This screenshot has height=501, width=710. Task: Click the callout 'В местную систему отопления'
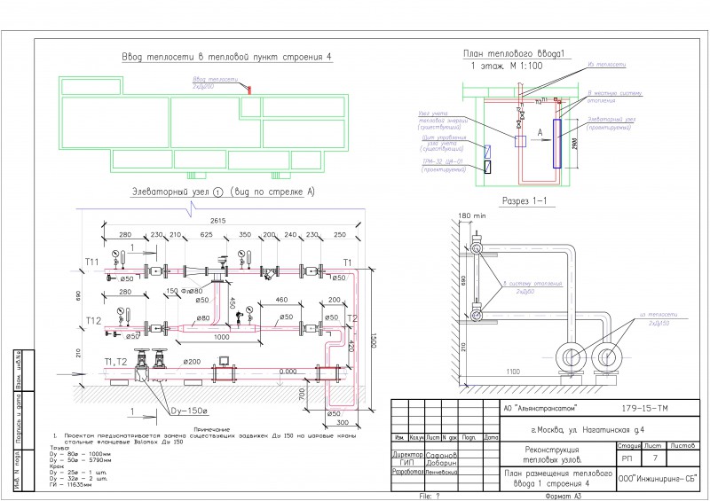pyautogui.click(x=614, y=97)
